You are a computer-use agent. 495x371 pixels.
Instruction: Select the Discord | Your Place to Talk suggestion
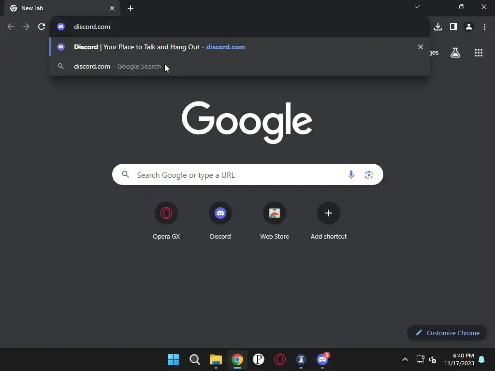coord(240,47)
